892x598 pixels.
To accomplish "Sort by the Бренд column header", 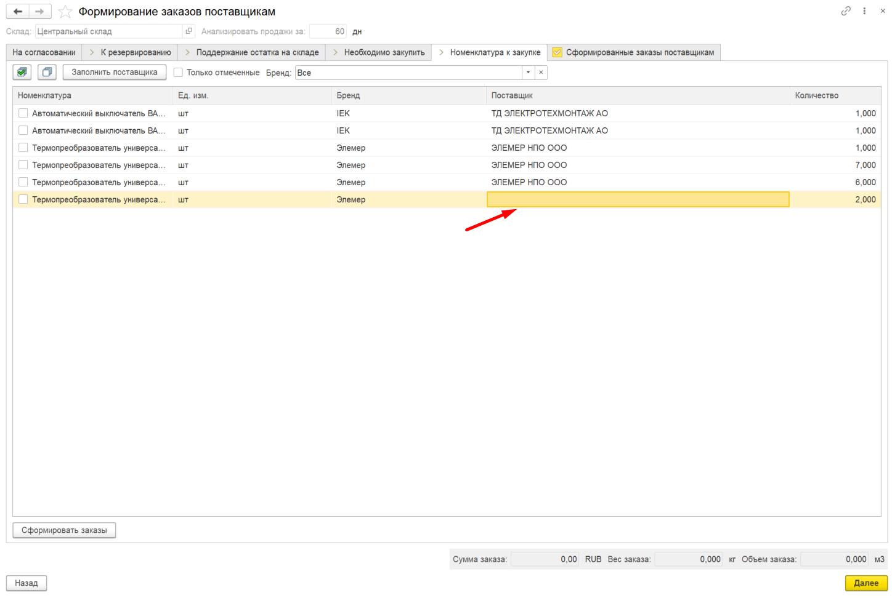I will (x=409, y=95).
